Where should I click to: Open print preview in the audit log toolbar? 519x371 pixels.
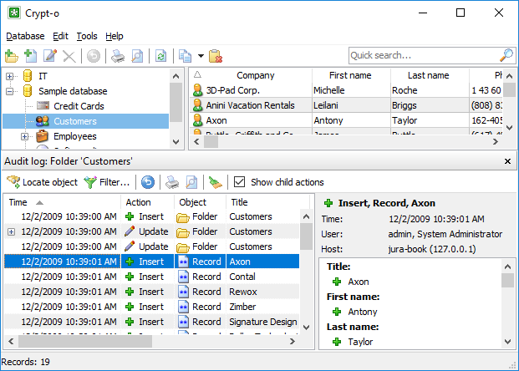191,181
